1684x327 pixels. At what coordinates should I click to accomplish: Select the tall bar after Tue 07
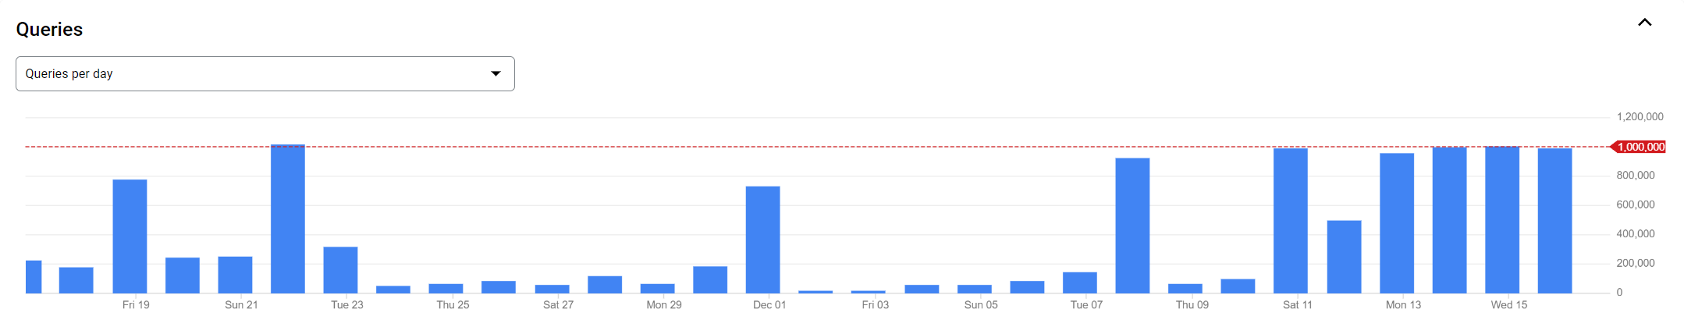(1132, 226)
